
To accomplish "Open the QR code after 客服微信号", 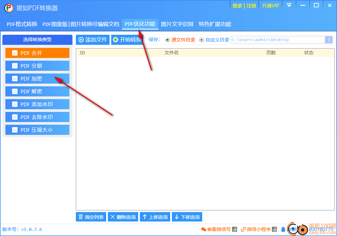I will (235, 229).
